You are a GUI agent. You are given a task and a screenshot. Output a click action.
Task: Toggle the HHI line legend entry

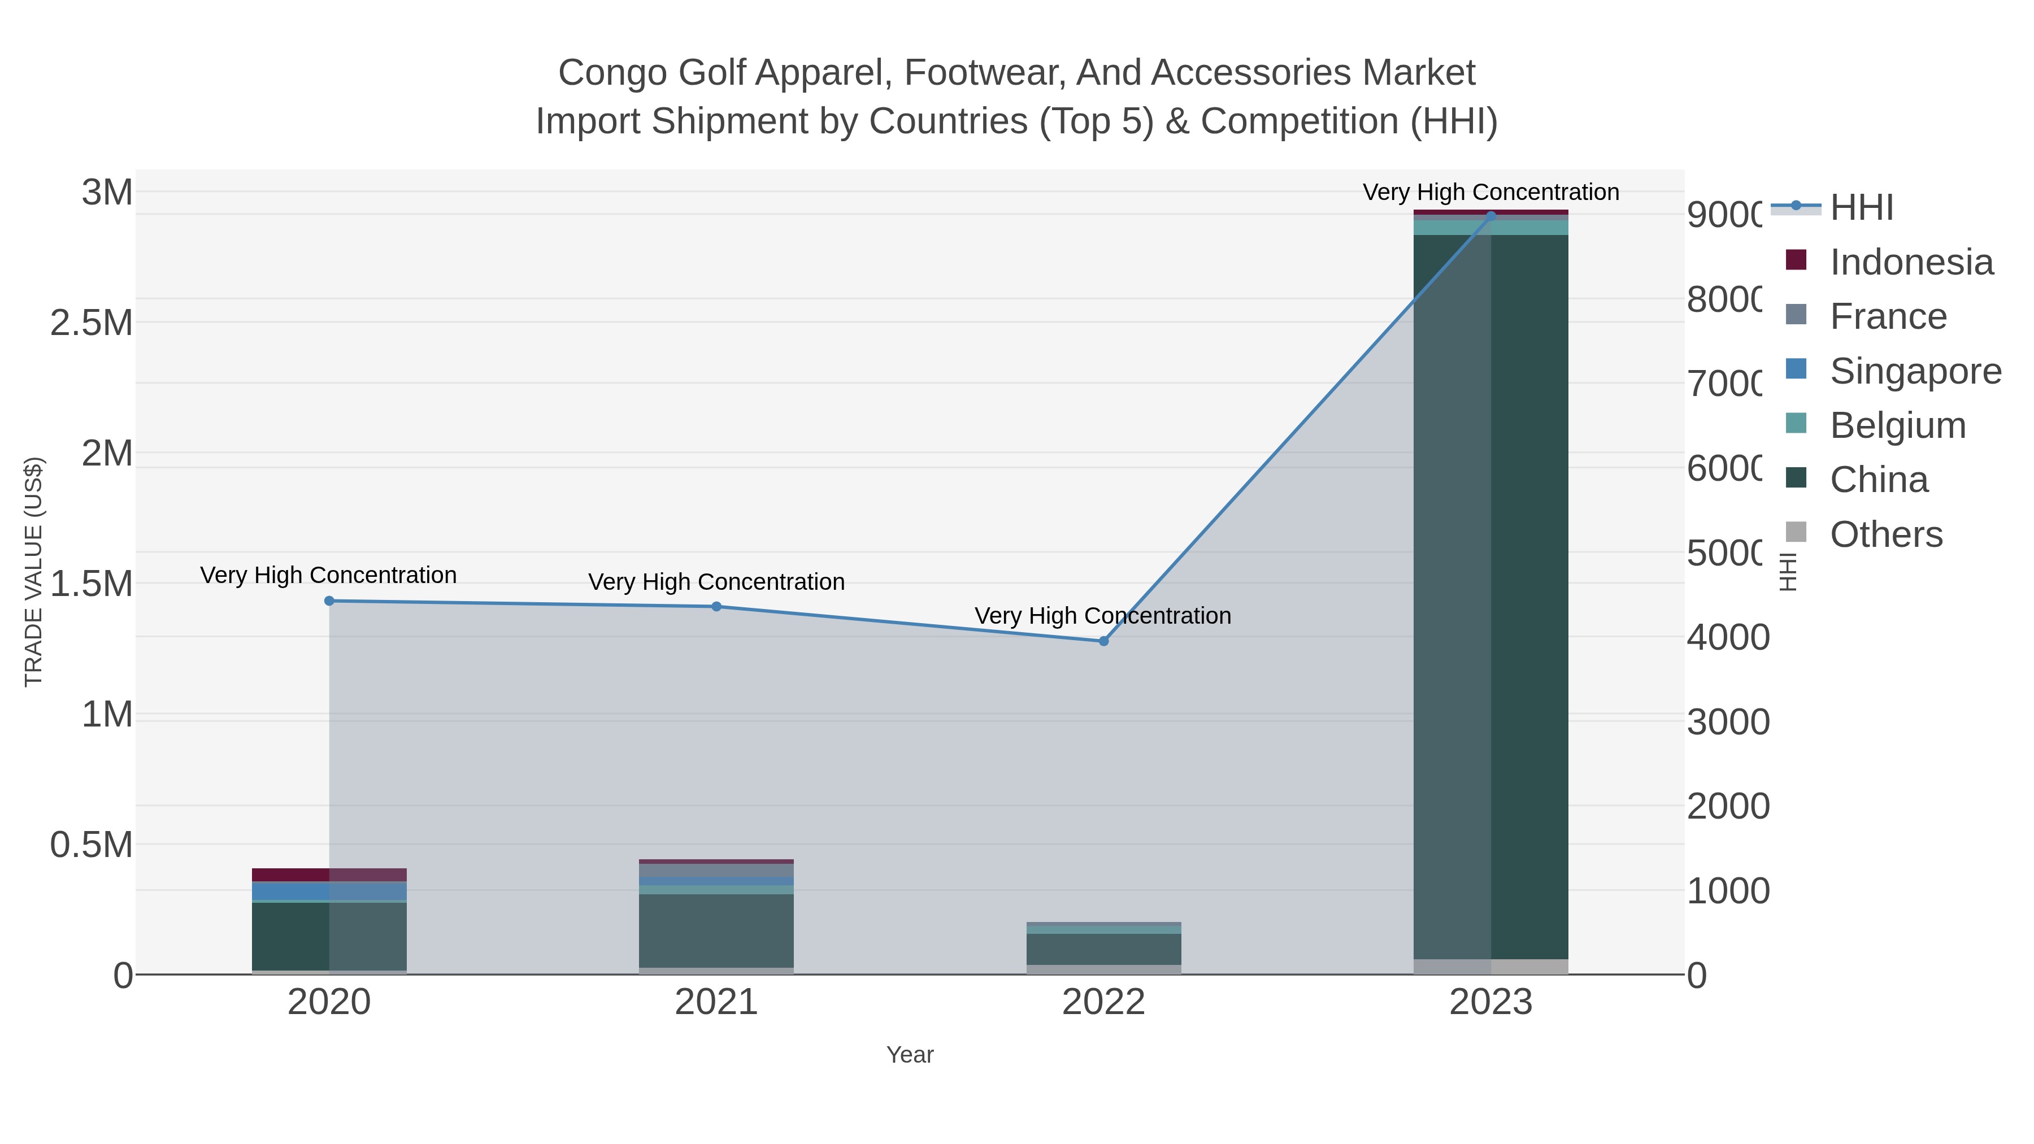(x=1832, y=208)
